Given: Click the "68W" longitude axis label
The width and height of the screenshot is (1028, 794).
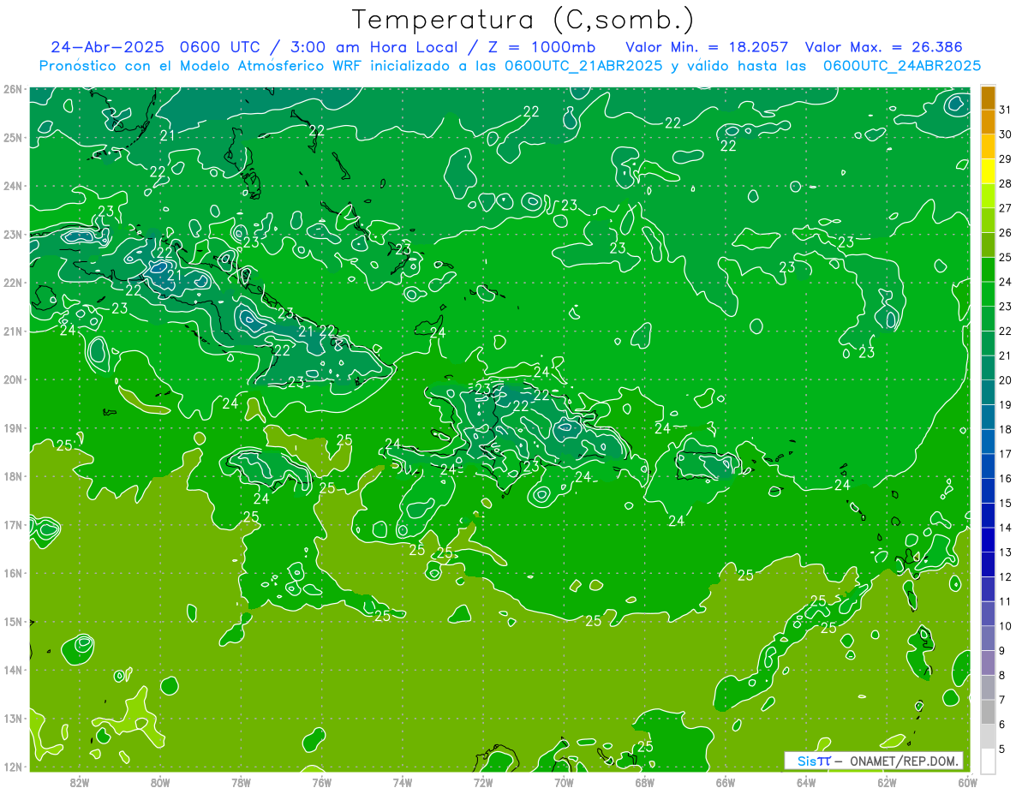Looking at the screenshot, I should pyautogui.click(x=645, y=782).
